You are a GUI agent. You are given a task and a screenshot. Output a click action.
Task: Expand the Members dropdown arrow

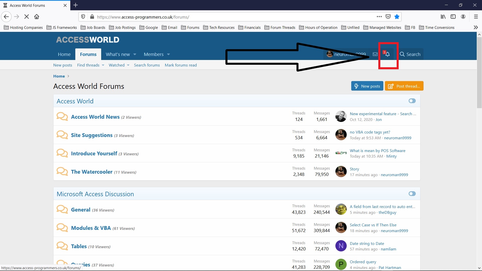point(168,54)
